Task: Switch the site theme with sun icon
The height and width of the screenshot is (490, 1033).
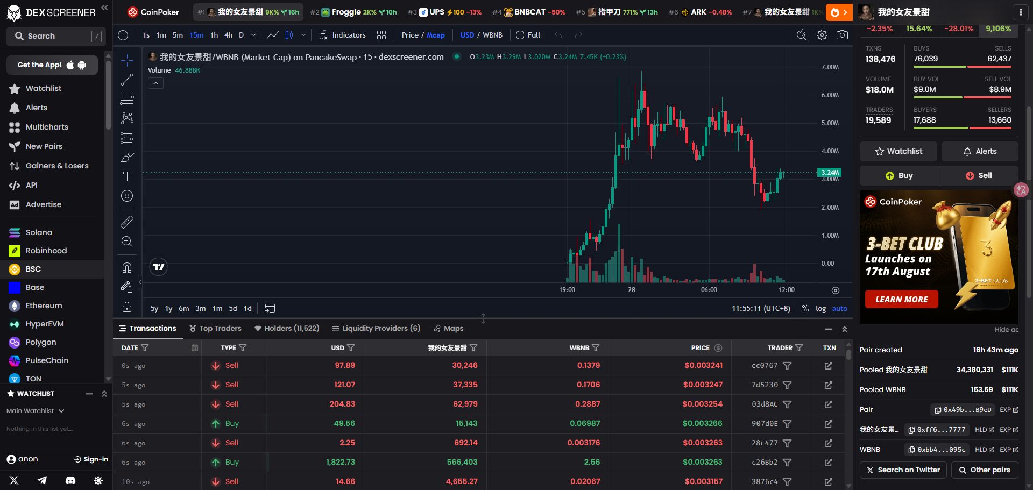Action: click(98, 480)
